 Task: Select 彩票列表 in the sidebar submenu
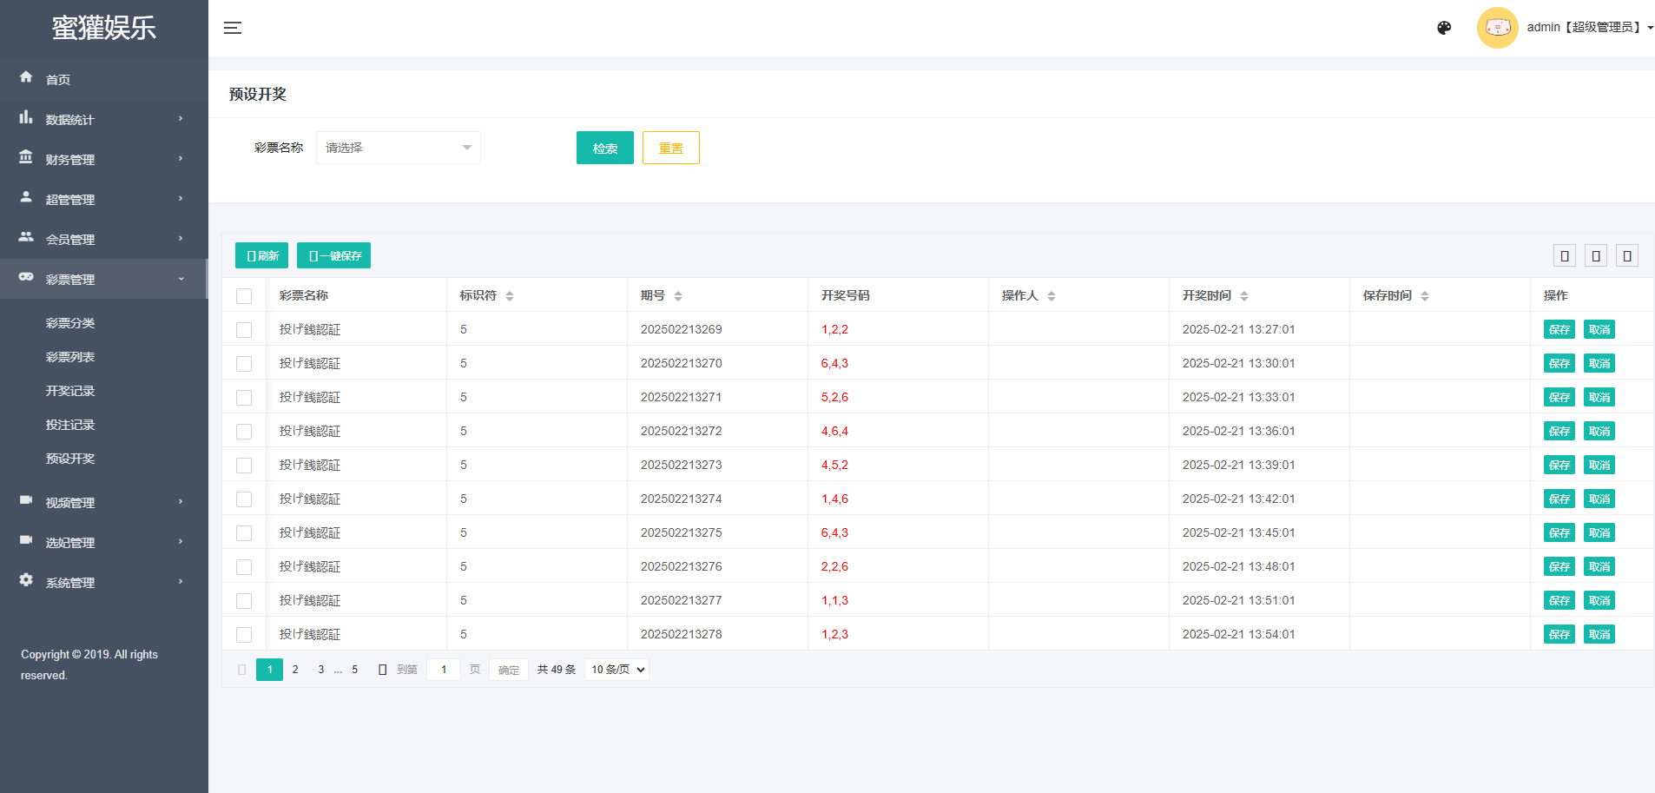pyautogui.click(x=70, y=357)
